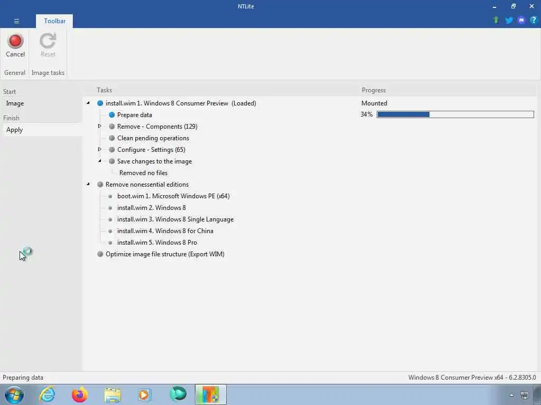Click the '34%' percentage label

367,114
